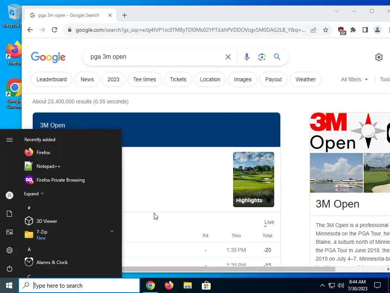Go to the Google logo homepage link
The image size is (390, 293).
(x=48, y=57)
